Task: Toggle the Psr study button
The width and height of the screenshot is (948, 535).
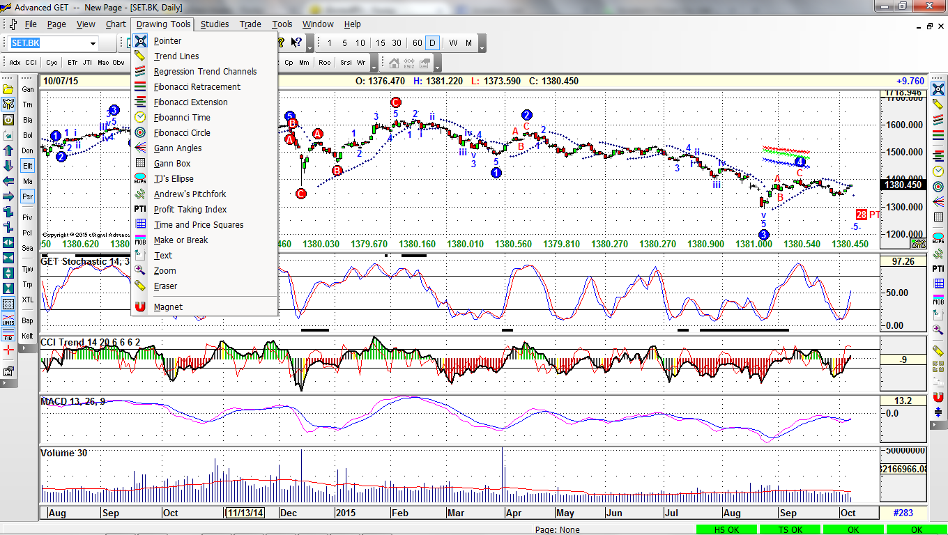Action: [x=28, y=196]
